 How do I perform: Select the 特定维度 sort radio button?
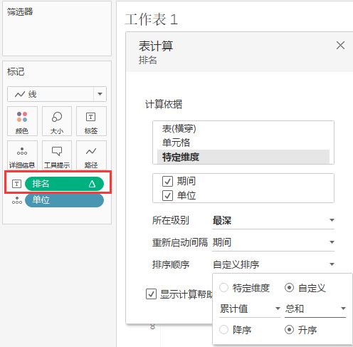(223, 288)
